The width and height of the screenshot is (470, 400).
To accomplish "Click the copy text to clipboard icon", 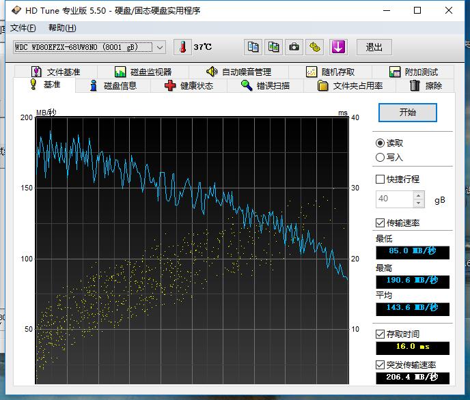I will coord(253,47).
